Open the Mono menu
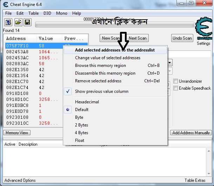 [x=62, y=13]
